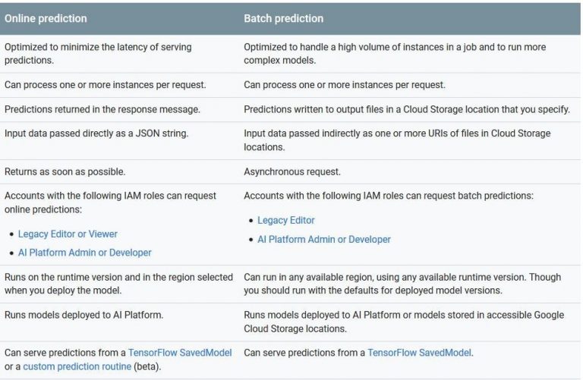583x380 pixels.
Task: Click the Online prediction column header
Action: click(46, 18)
